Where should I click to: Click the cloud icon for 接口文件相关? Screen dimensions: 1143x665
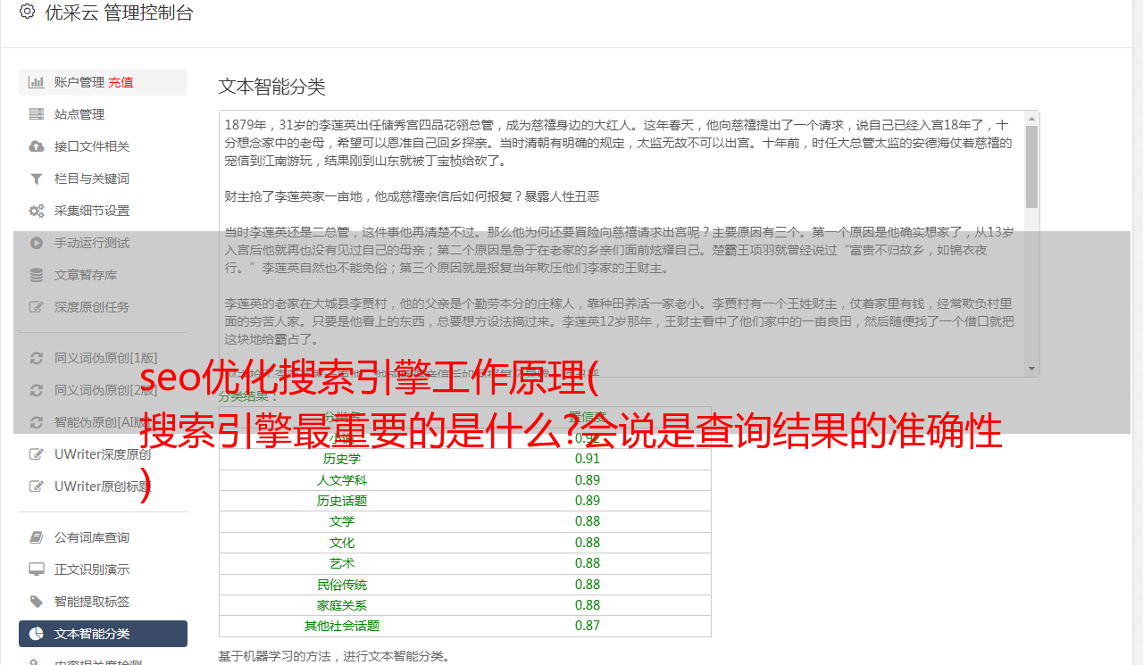point(37,146)
